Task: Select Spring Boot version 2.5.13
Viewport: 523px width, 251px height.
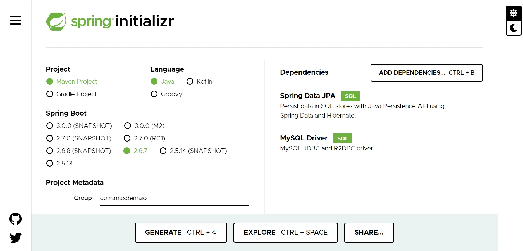Action: (49, 163)
